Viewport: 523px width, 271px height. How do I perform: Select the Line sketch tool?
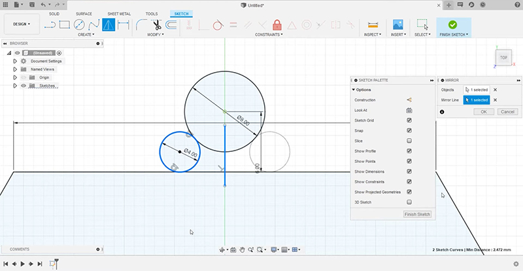[x=50, y=25]
